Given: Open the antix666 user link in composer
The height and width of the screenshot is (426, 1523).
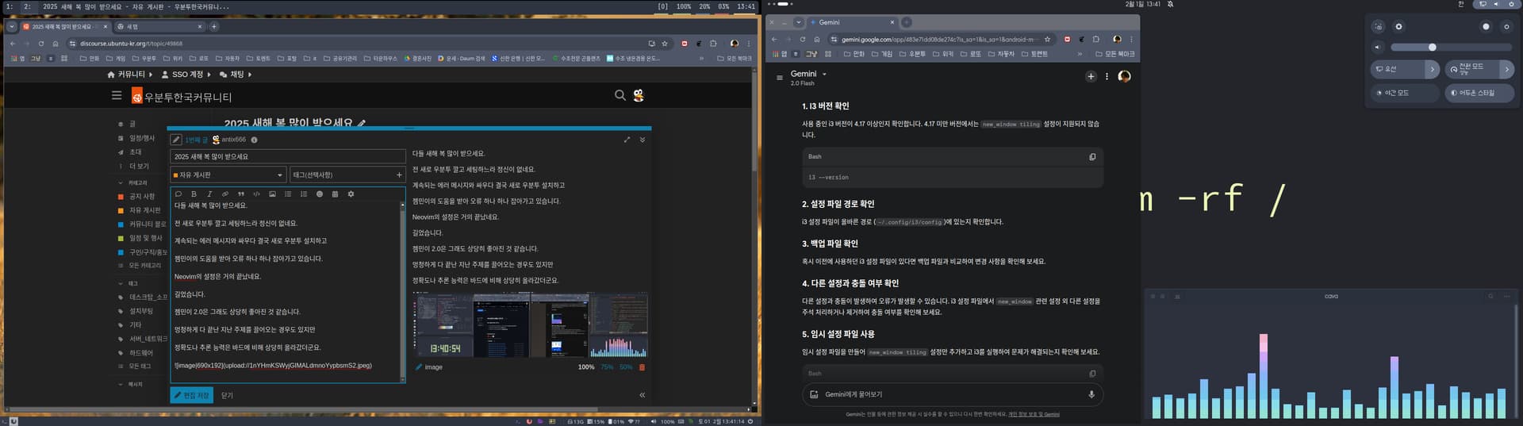Looking at the screenshot, I should click(233, 140).
